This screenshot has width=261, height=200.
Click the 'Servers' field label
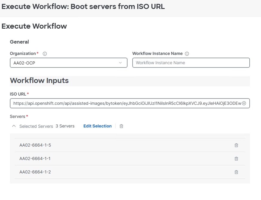pyautogui.click(x=18, y=116)
